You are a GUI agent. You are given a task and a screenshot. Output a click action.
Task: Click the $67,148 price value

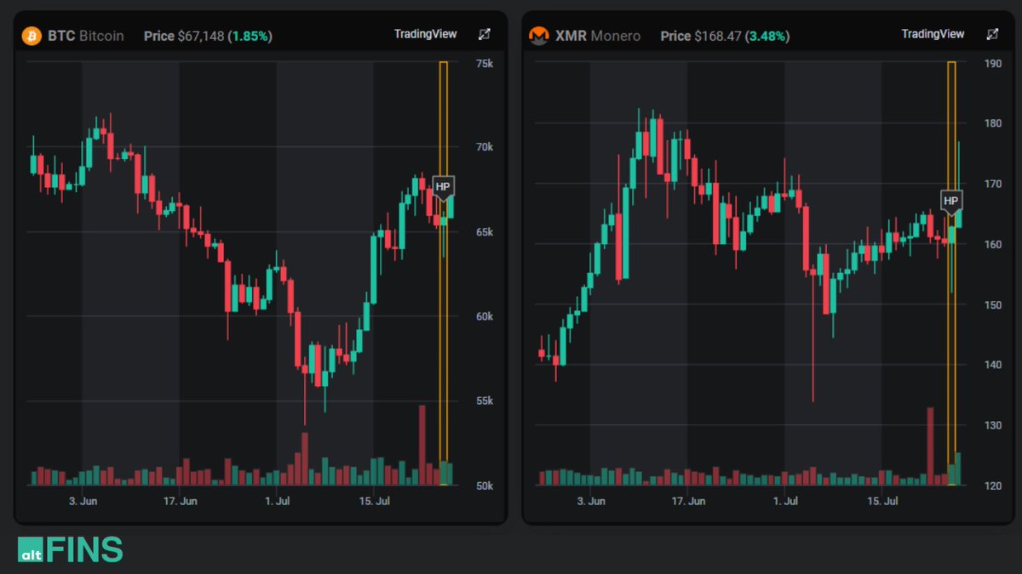(201, 36)
